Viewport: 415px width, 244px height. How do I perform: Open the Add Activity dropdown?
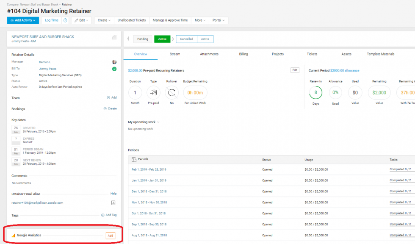coord(23,20)
